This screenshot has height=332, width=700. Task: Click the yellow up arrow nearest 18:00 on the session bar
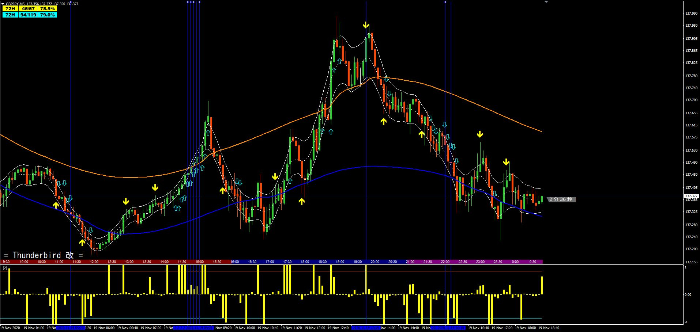coord(301,201)
